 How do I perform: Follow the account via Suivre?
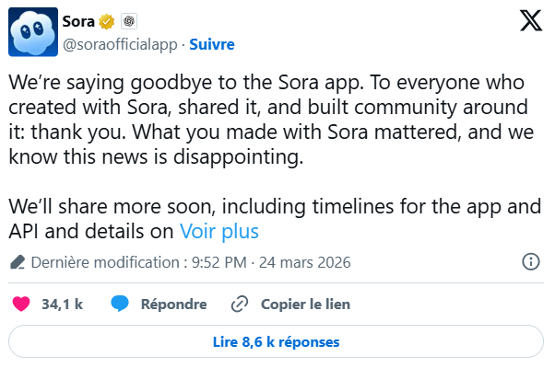pyautogui.click(x=211, y=43)
